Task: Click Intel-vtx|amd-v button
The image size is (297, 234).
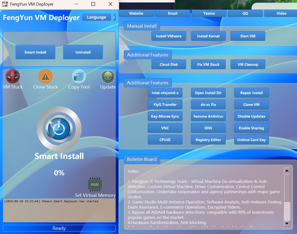Action: tap(165, 93)
